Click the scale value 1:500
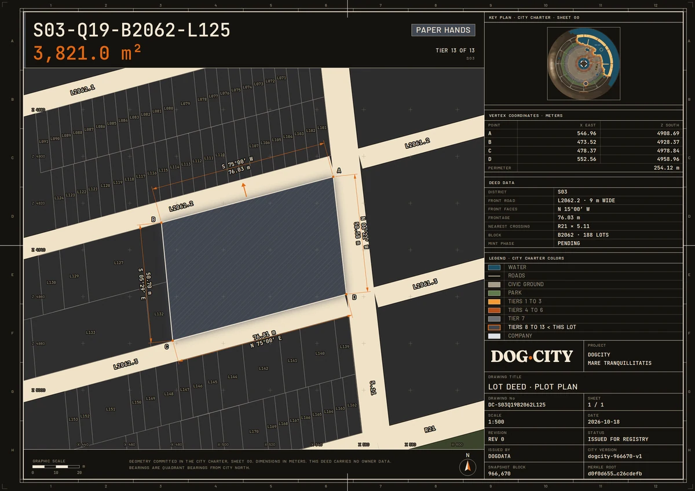 pyautogui.click(x=496, y=422)
